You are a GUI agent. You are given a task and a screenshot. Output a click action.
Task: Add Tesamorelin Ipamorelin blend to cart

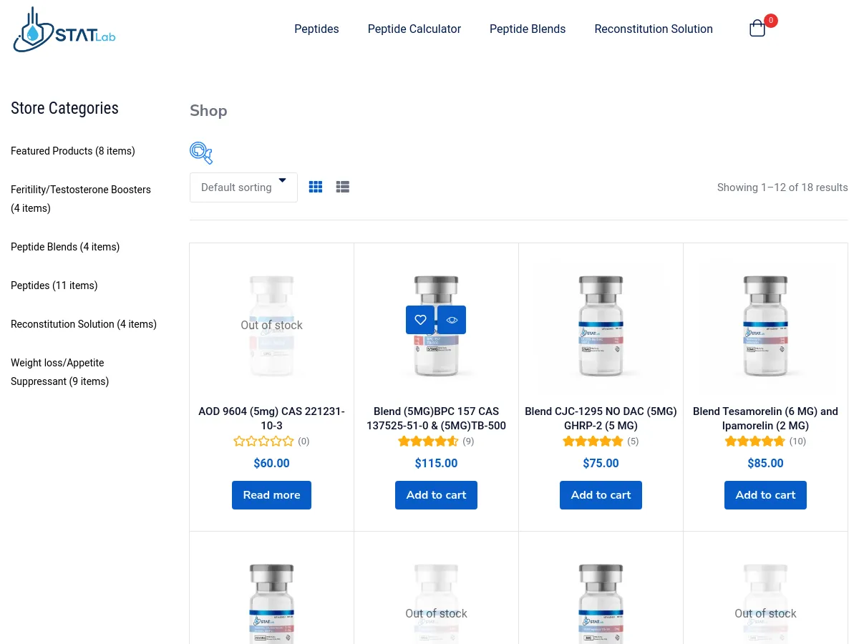point(765,495)
